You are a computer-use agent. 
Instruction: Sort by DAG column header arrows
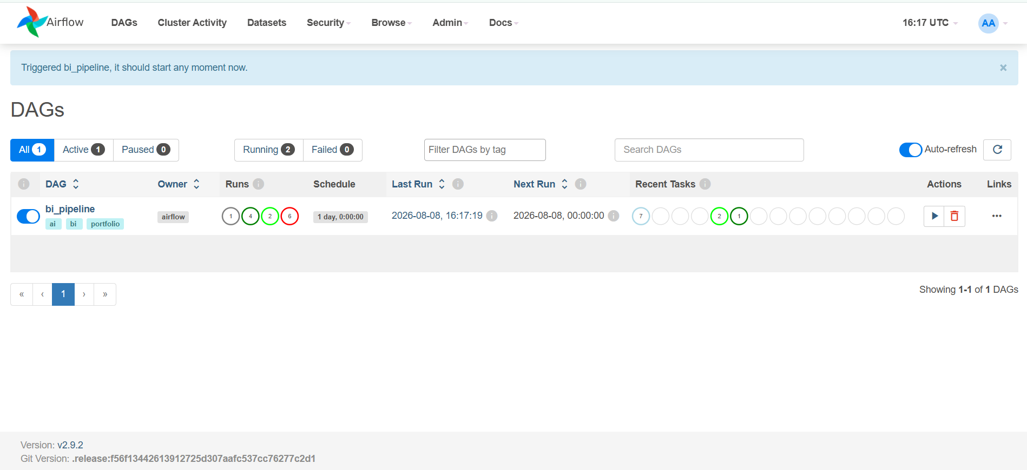coord(76,184)
